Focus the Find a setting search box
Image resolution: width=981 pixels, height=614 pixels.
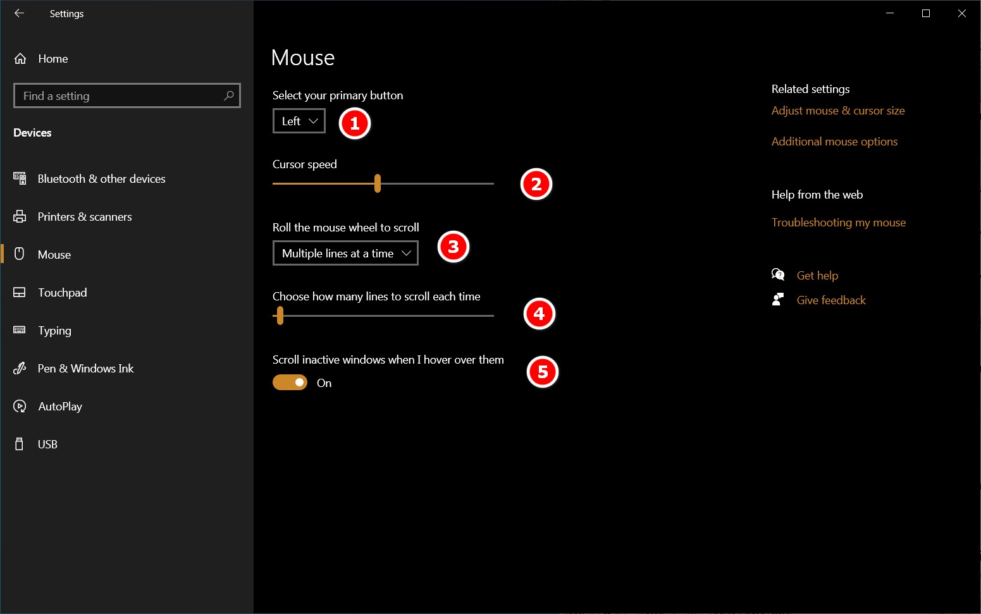120,95
